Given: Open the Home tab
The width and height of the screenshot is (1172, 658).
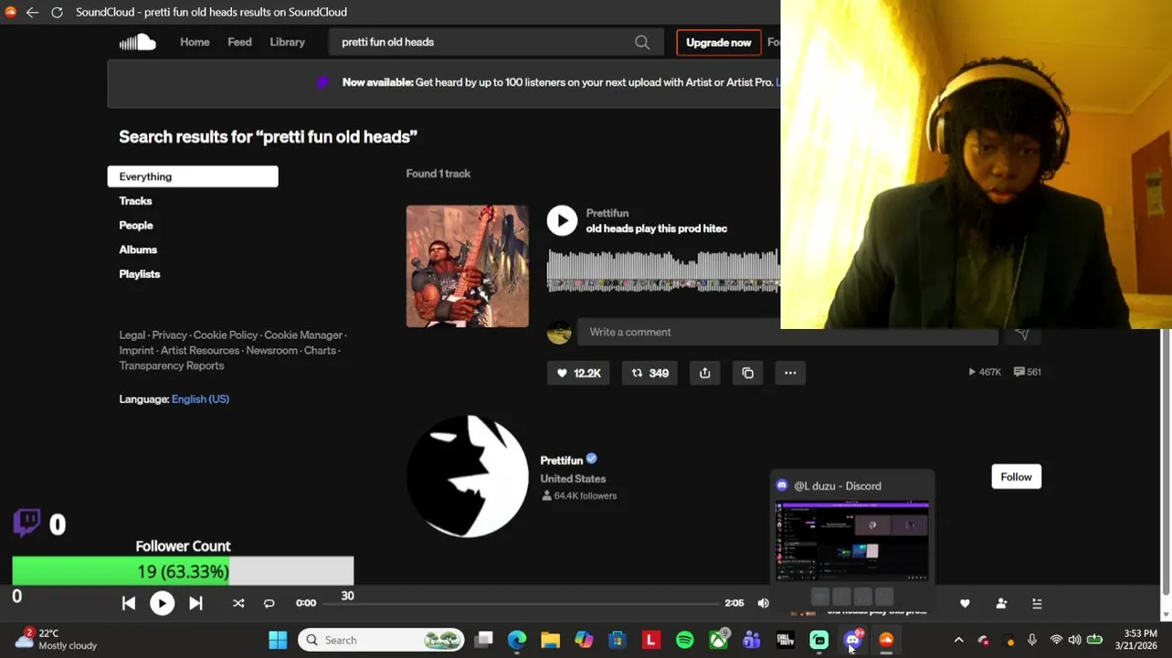Looking at the screenshot, I should 195,42.
